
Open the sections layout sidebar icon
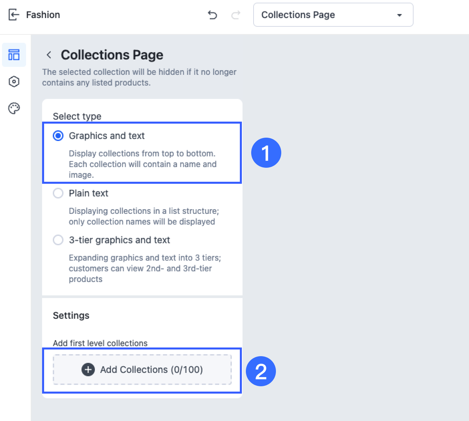14,54
